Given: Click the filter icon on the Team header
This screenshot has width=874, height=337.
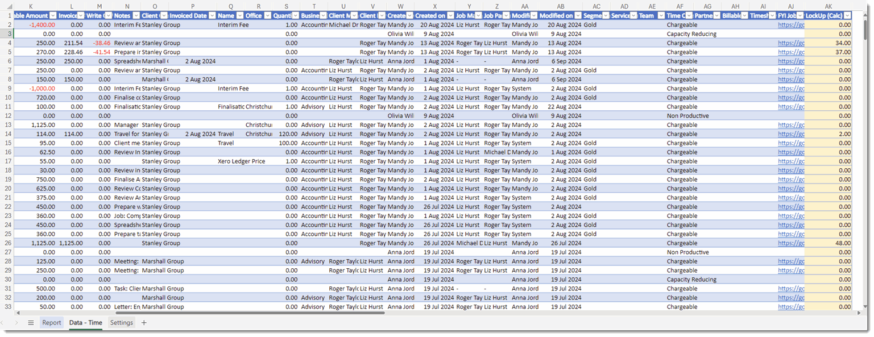Looking at the screenshot, I should [x=660, y=15].
